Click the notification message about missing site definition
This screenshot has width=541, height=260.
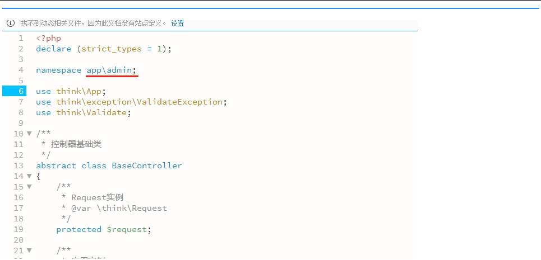93,23
